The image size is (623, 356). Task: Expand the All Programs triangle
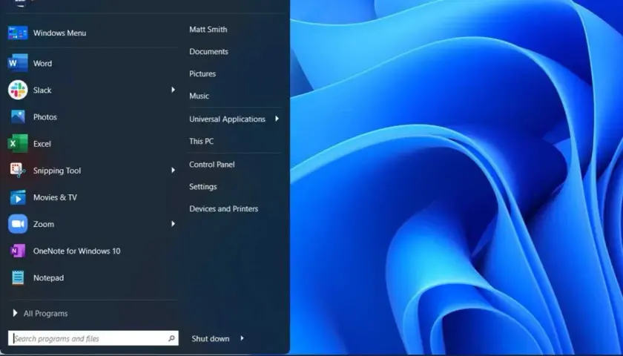click(15, 313)
